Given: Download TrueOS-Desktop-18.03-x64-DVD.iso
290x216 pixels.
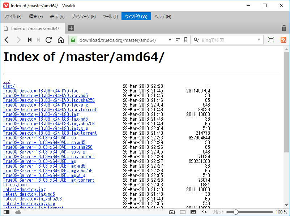Looking at the screenshot, I should (x=41, y=91).
